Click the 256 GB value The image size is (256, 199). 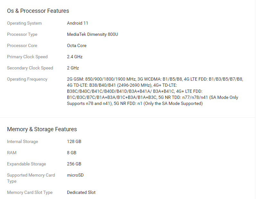coord(74,164)
